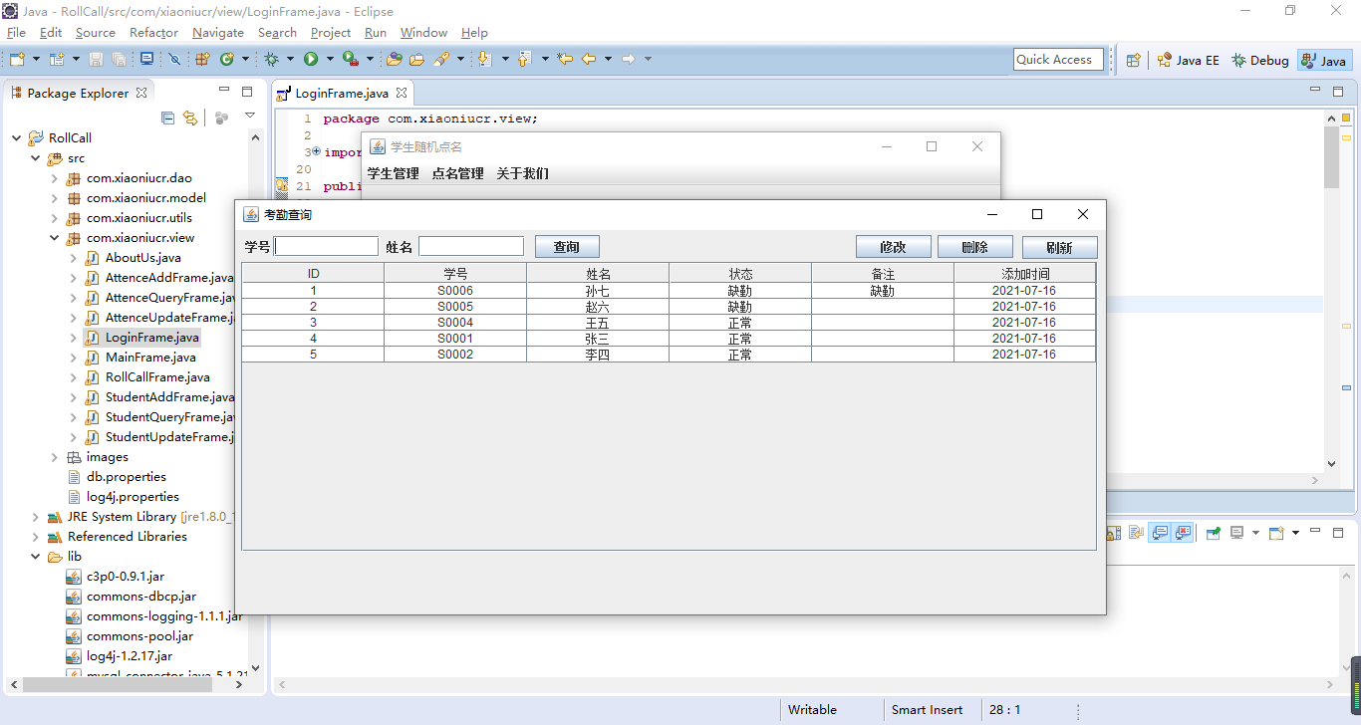Image resolution: width=1361 pixels, height=725 pixels.
Task: Open the Window menu
Action: tap(423, 33)
